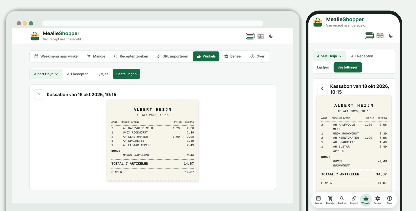Open Mandje tab in desktop navigation

[96, 56]
